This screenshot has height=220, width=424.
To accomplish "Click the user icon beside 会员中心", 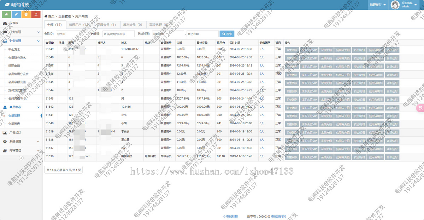I will 5,107.
